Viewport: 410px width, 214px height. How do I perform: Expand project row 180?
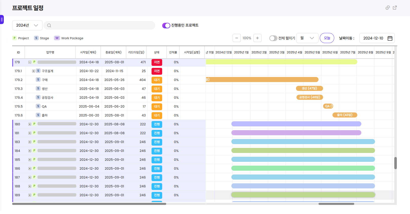tap(30, 124)
